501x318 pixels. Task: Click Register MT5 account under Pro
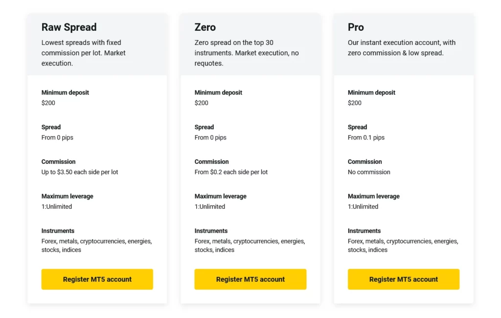403,279
